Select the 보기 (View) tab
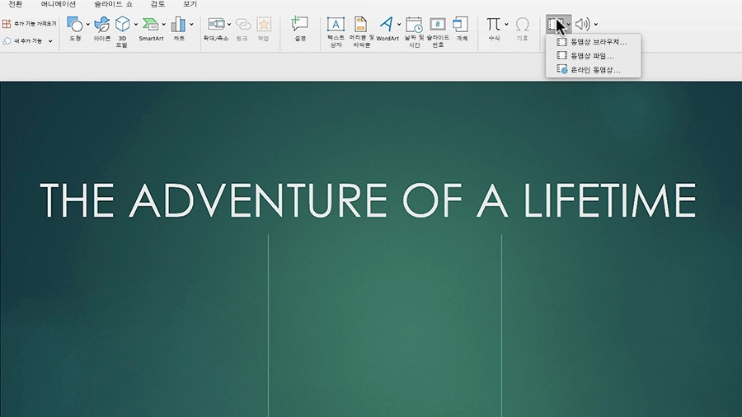This screenshot has height=417, width=742. pos(190,4)
